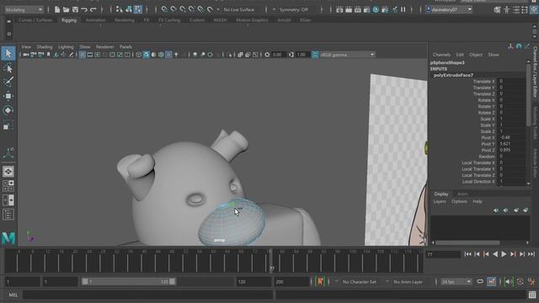
Task: Click the New Scene icon
Action: 57,9
